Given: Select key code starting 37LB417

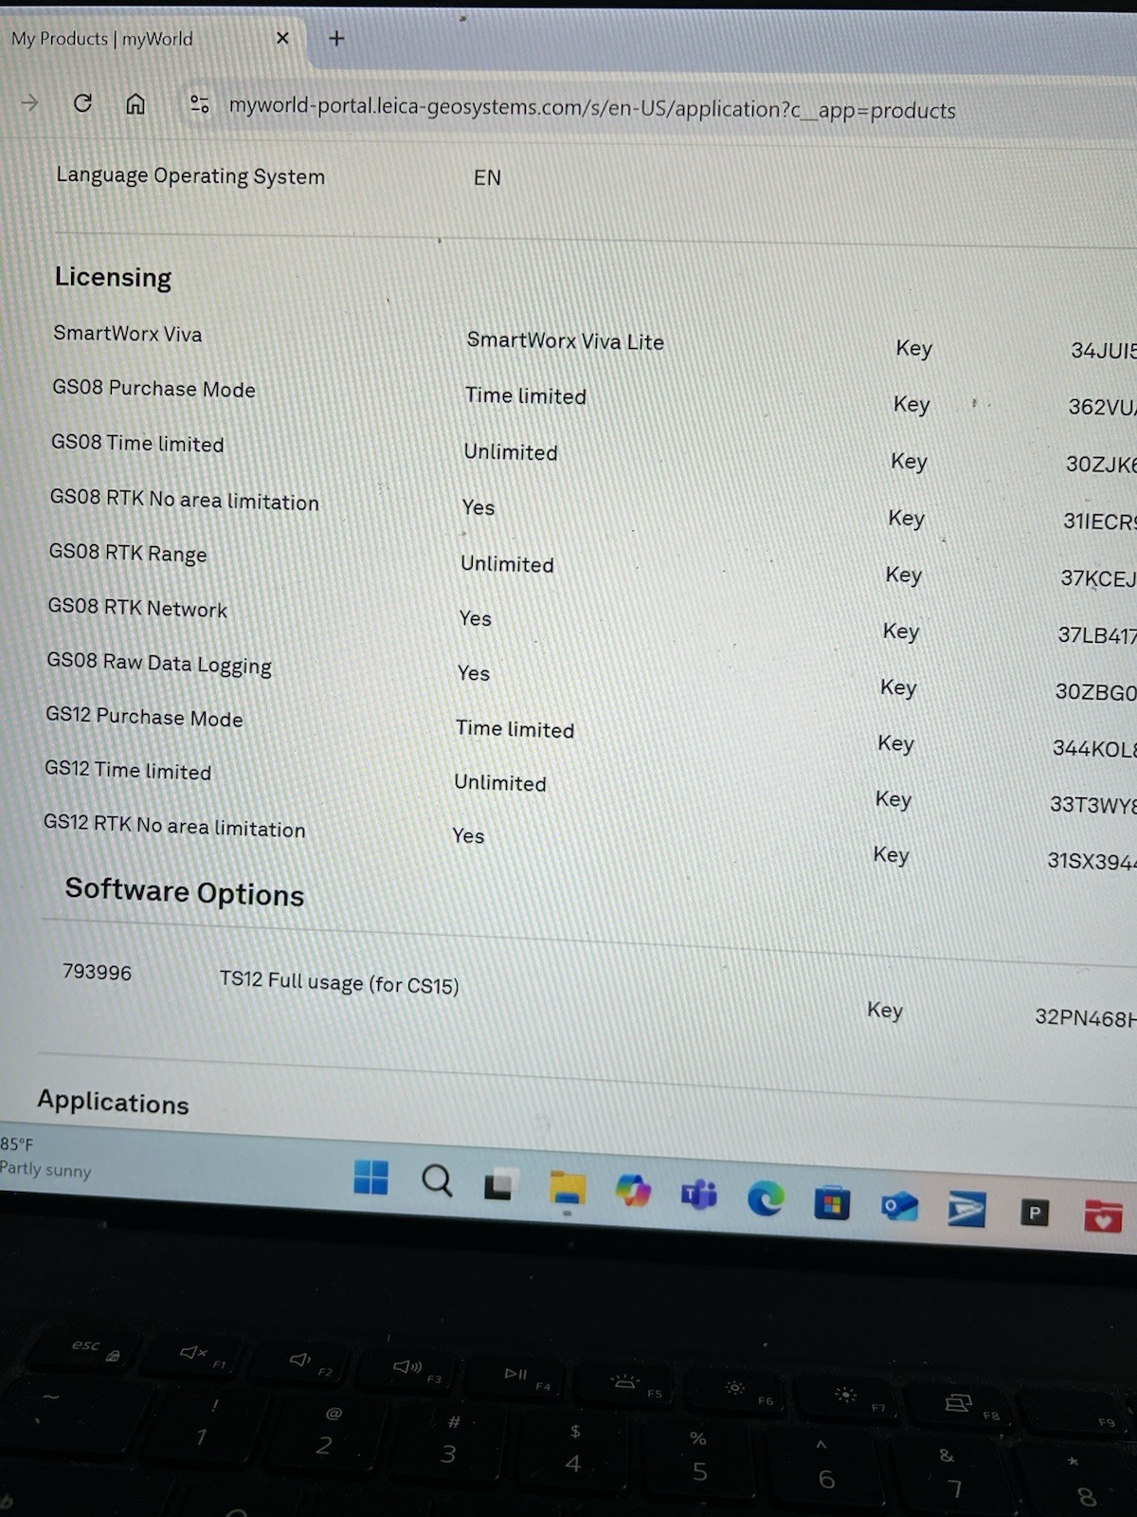Looking at the screenshot, I should 1096,635.
